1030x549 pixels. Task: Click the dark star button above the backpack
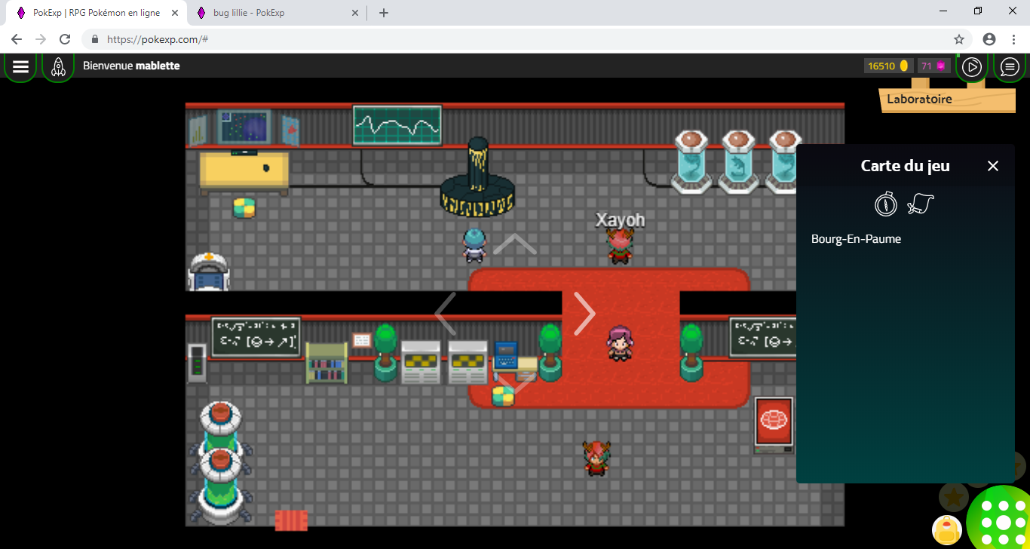954,497
